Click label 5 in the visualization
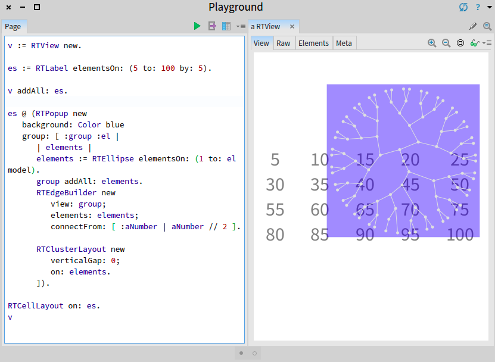 click(275, 160)
